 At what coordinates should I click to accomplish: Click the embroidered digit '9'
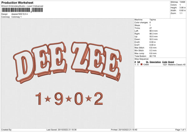(x=59, y=99)
